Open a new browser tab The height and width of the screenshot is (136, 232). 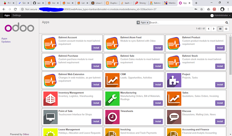(196, 3)
